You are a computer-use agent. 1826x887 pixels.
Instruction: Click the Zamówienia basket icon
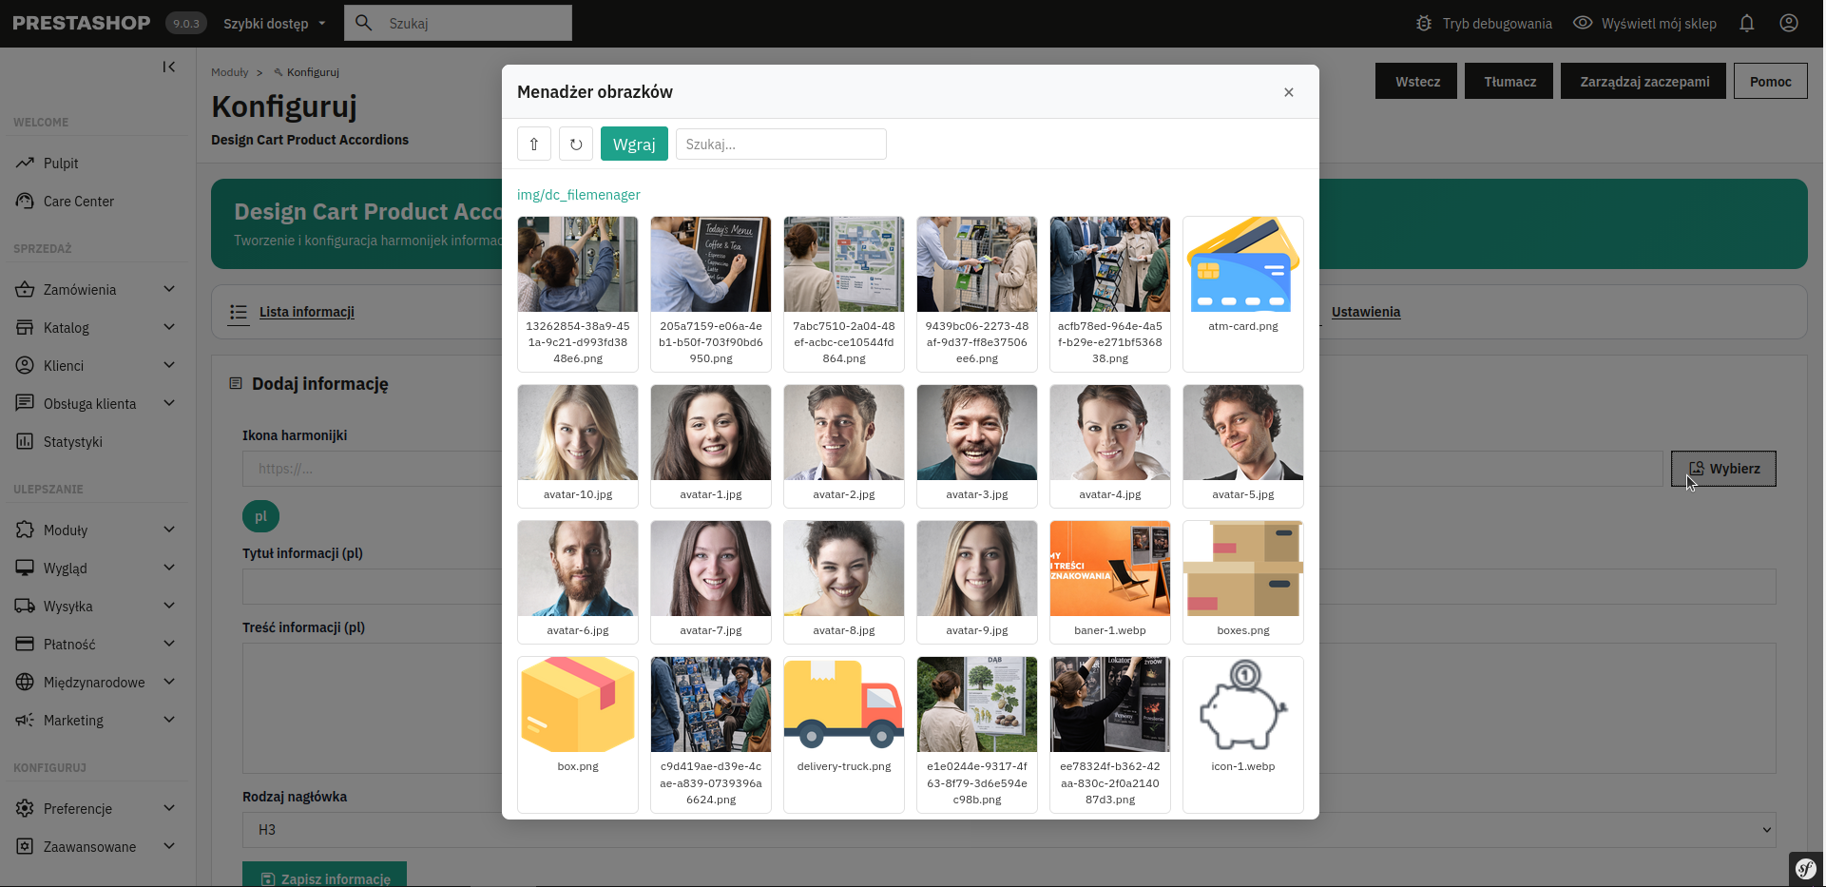pos(25,290)
